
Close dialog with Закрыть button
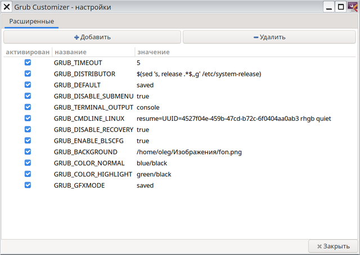334,246
